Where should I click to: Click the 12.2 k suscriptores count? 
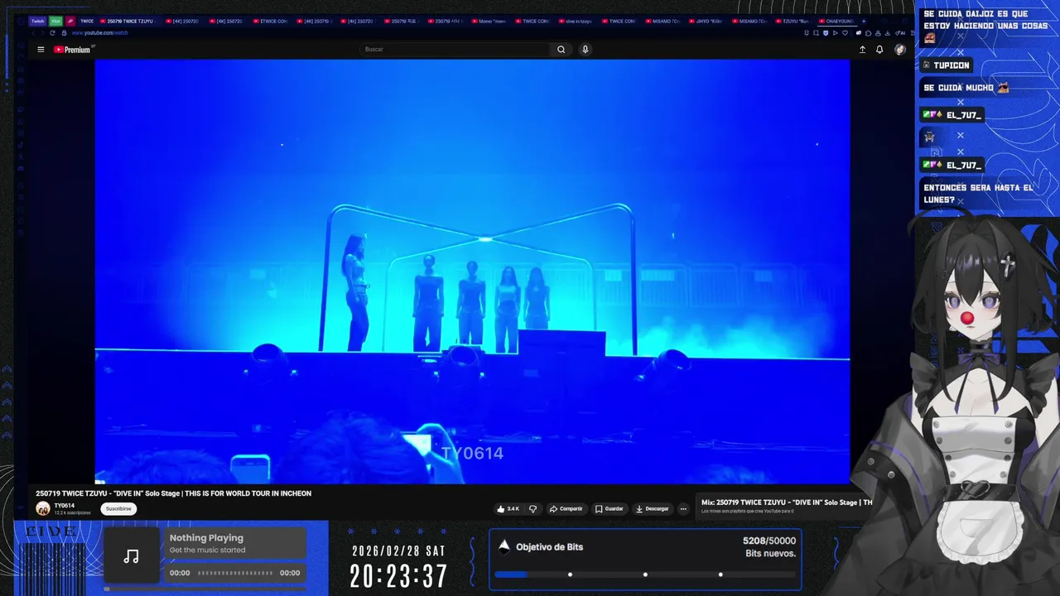pos(73,513)
